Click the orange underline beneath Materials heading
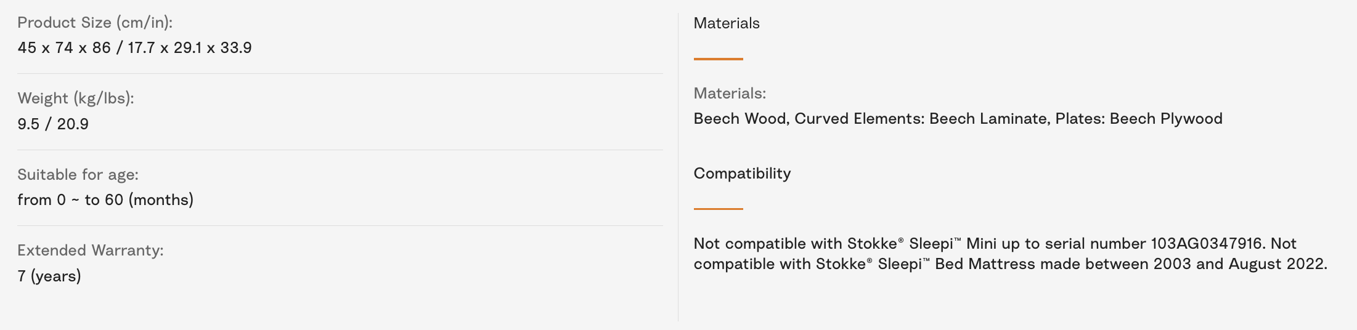 point(718,59)
